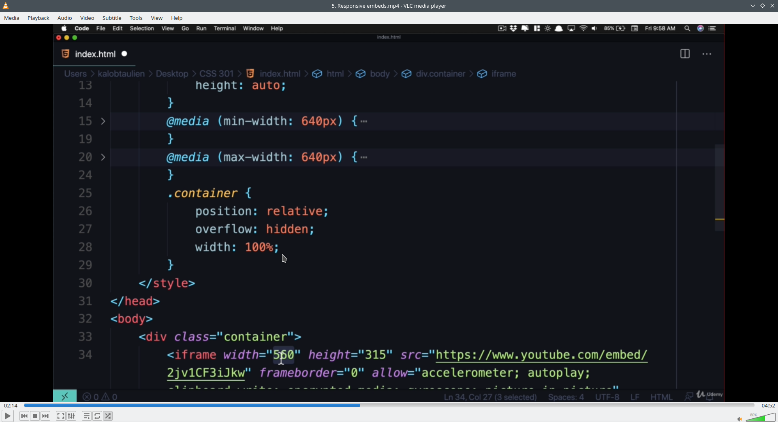Image resolution: width=778 pixels, height=422 pixels.
Task: Select the index.html editor tab
Action: tap(95, 54)
